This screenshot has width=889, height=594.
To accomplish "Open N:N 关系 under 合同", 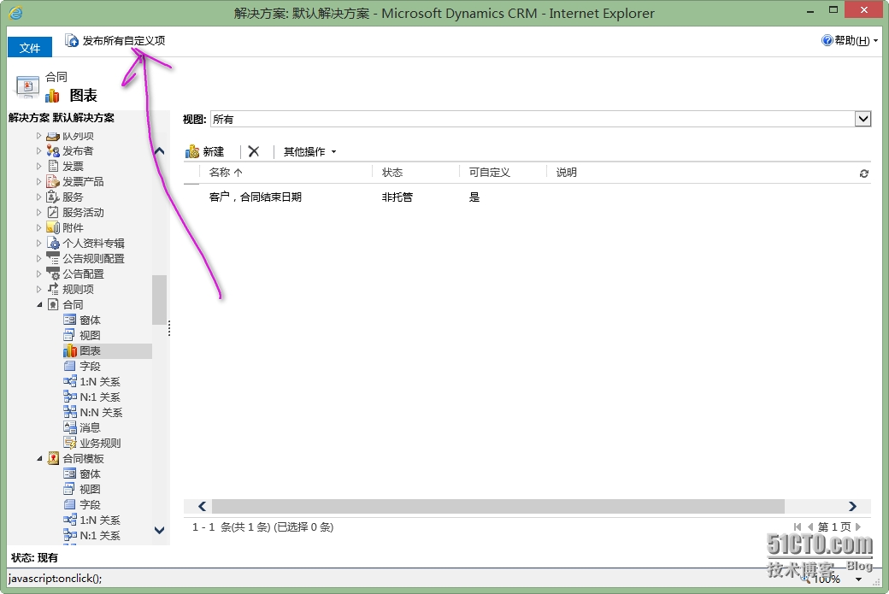I will [93, 412].
